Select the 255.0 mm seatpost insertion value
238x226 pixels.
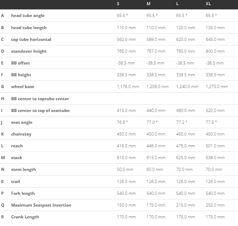[215, 205]
